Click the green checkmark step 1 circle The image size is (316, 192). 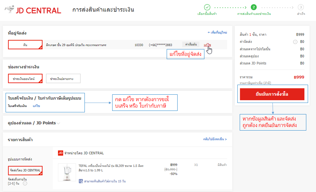207,7
